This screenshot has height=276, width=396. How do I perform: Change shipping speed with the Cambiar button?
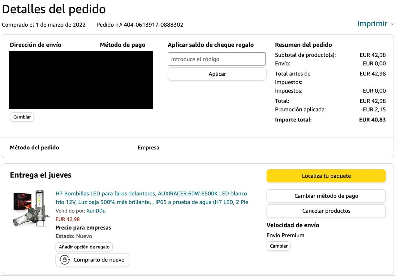[x=278, y=246]
